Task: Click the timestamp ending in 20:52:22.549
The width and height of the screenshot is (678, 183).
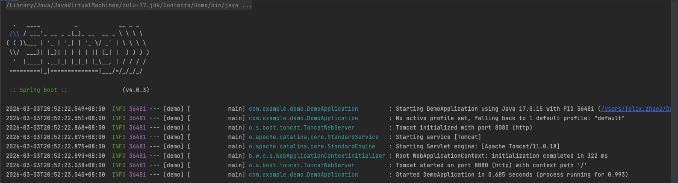Action: (55, 109)
